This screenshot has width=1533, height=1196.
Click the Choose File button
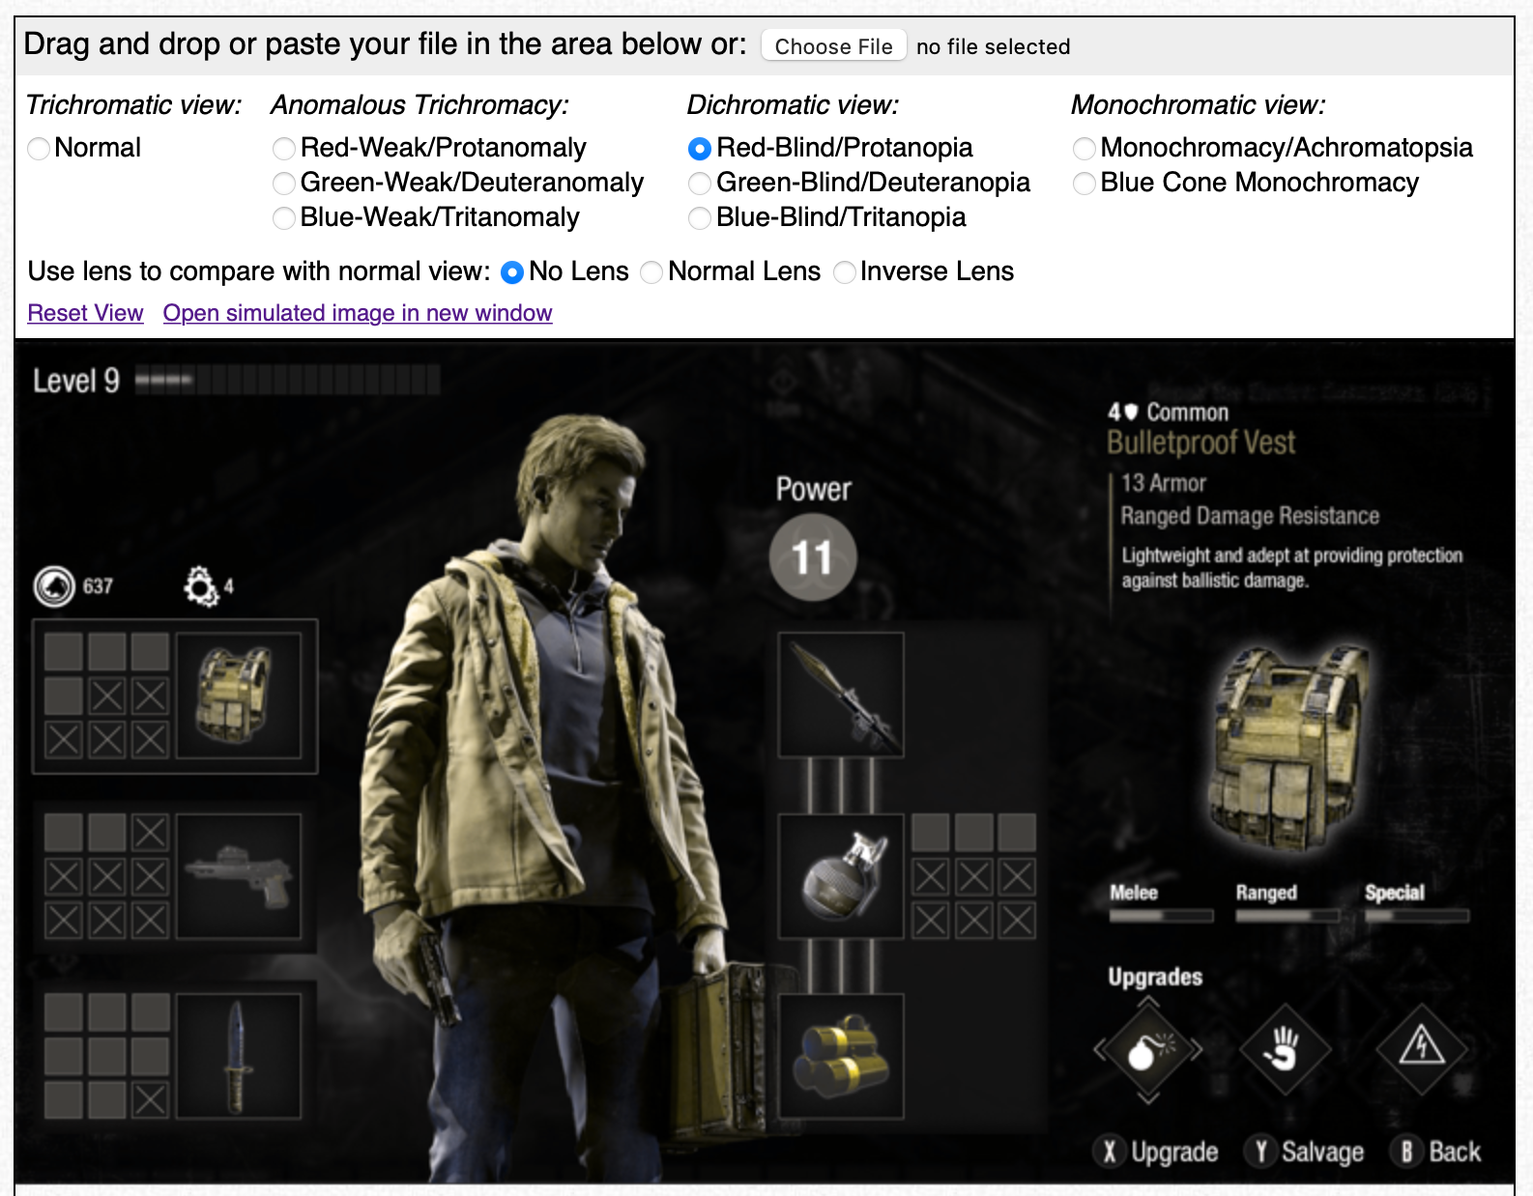tap(833, 45)
